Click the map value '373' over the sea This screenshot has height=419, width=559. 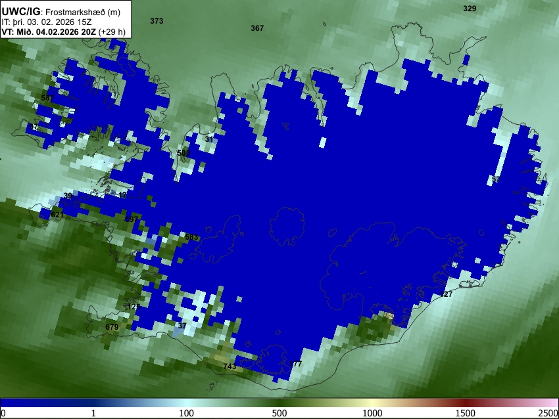point(157,21)
